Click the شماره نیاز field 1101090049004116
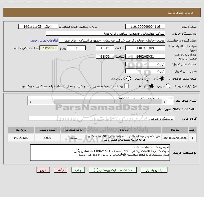Image resolution: width=204 pixels, height=197 pixels. click(x=145, y=27)
